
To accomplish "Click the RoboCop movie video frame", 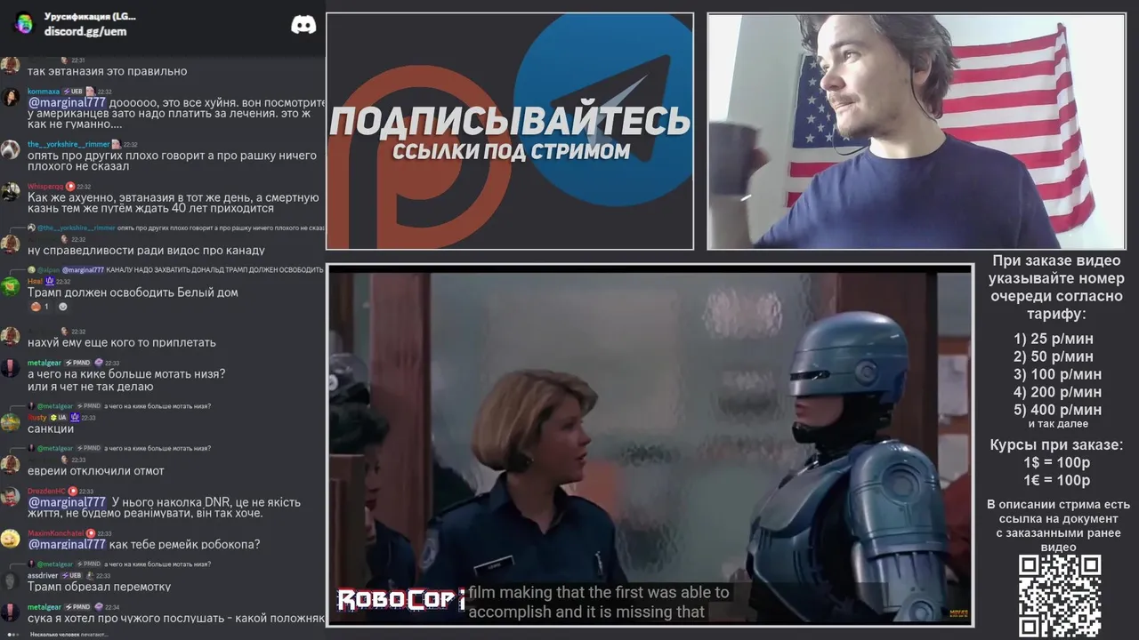I will point(650,446).
